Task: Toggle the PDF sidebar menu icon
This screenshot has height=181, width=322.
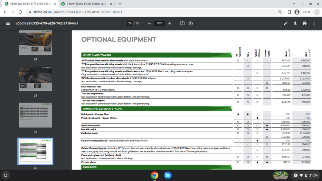Action: (x=8, y=23)
